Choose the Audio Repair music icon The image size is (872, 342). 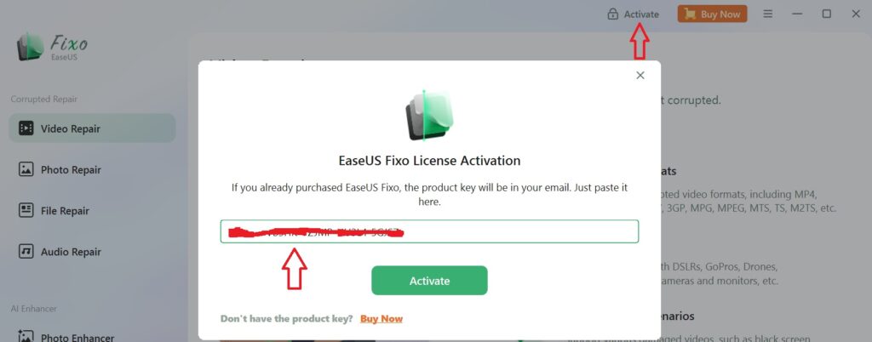click(26, 252)
